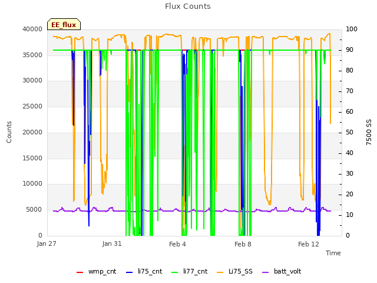Click the Time axis title
The height and width of the screenshot is (283, 377).
(x=333, y=253)
